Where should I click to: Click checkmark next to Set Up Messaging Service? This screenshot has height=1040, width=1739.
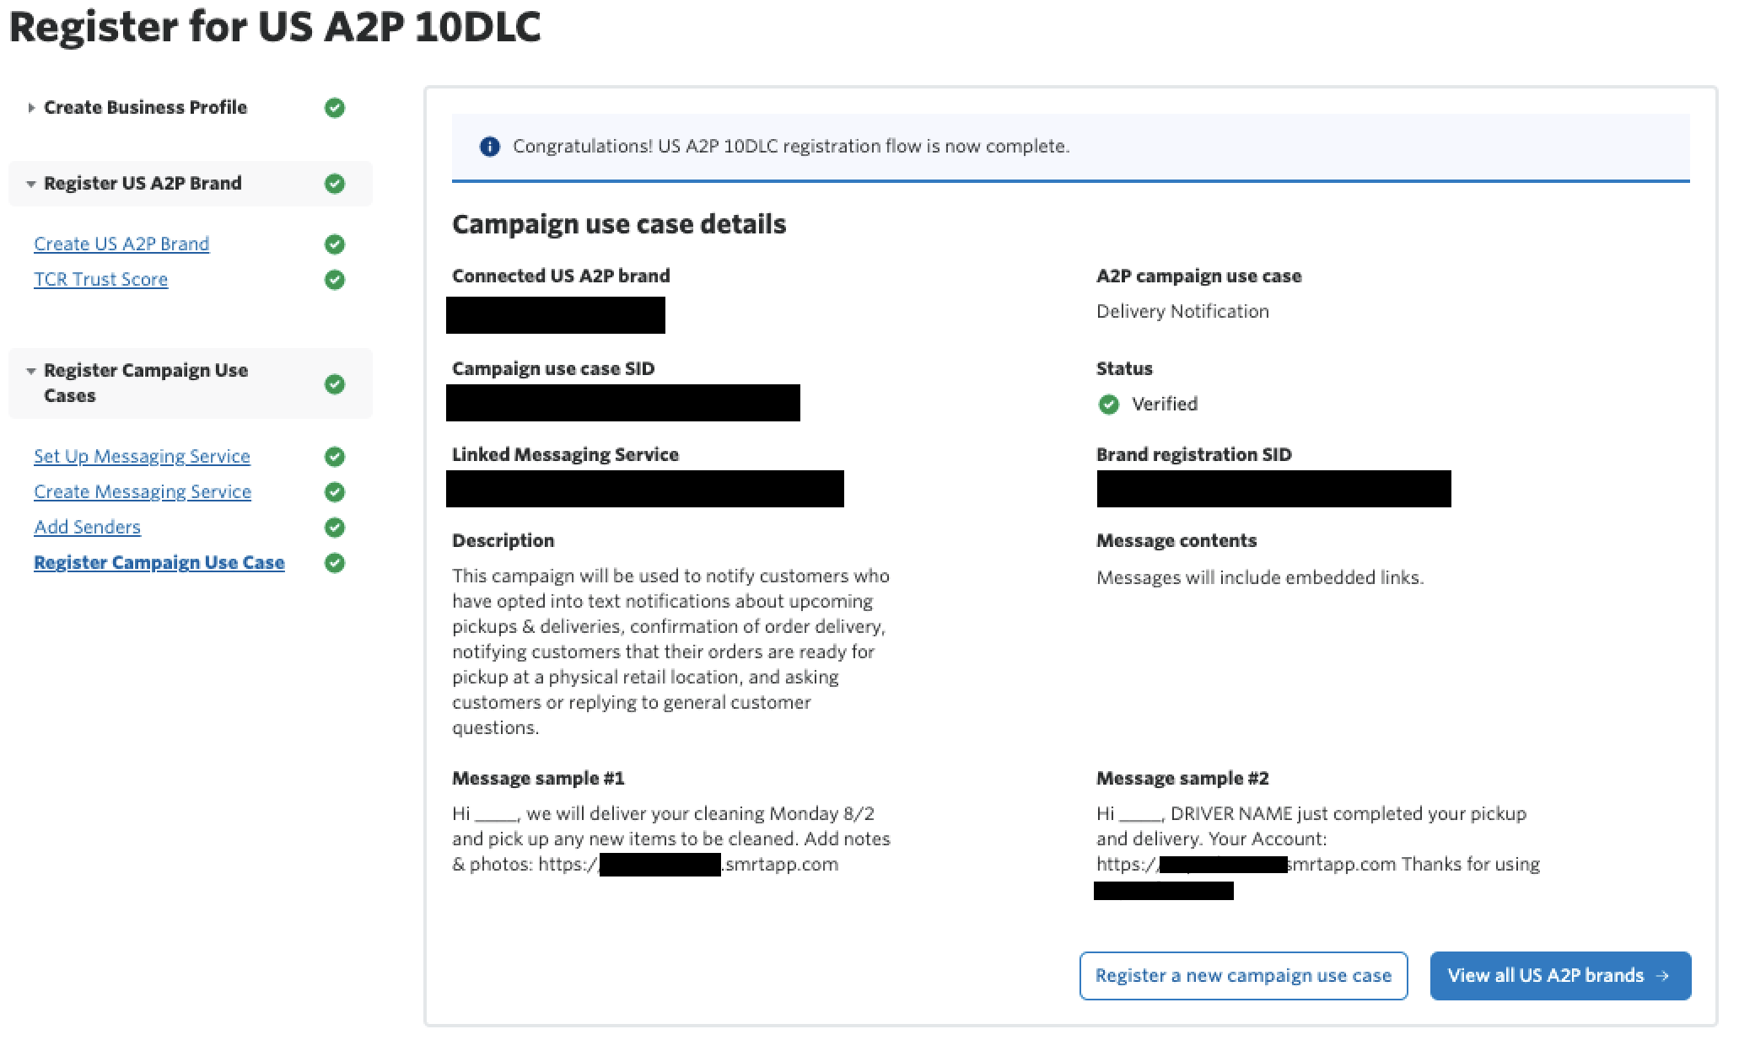click(335, 457)
